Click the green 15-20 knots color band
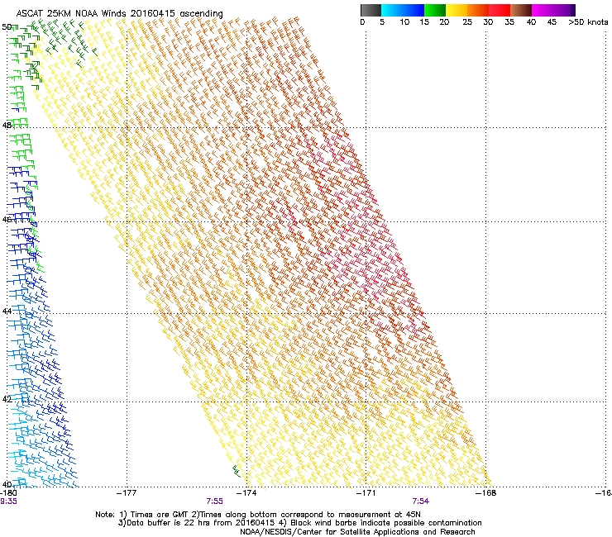This screenshot has width=612, height=537. tap(435, 10)
